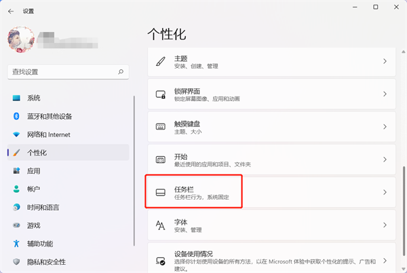
Task: Click the 应用 apps icon in sidebar
Action: coord(16,171)
